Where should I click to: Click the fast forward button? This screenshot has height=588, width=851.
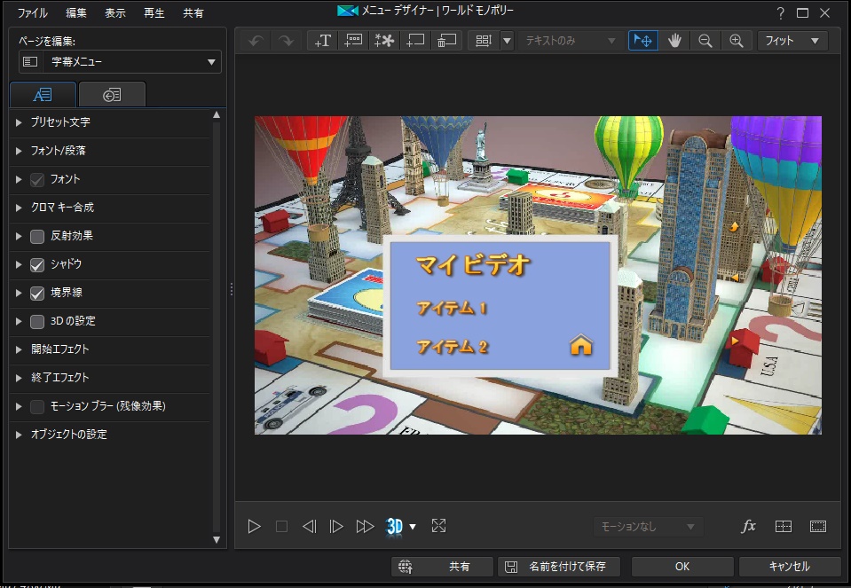pos(365,526)
